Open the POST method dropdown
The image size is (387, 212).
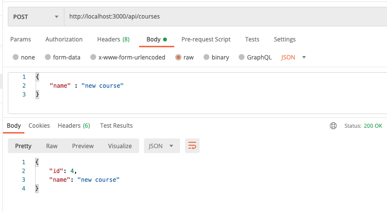coord(36,17)
